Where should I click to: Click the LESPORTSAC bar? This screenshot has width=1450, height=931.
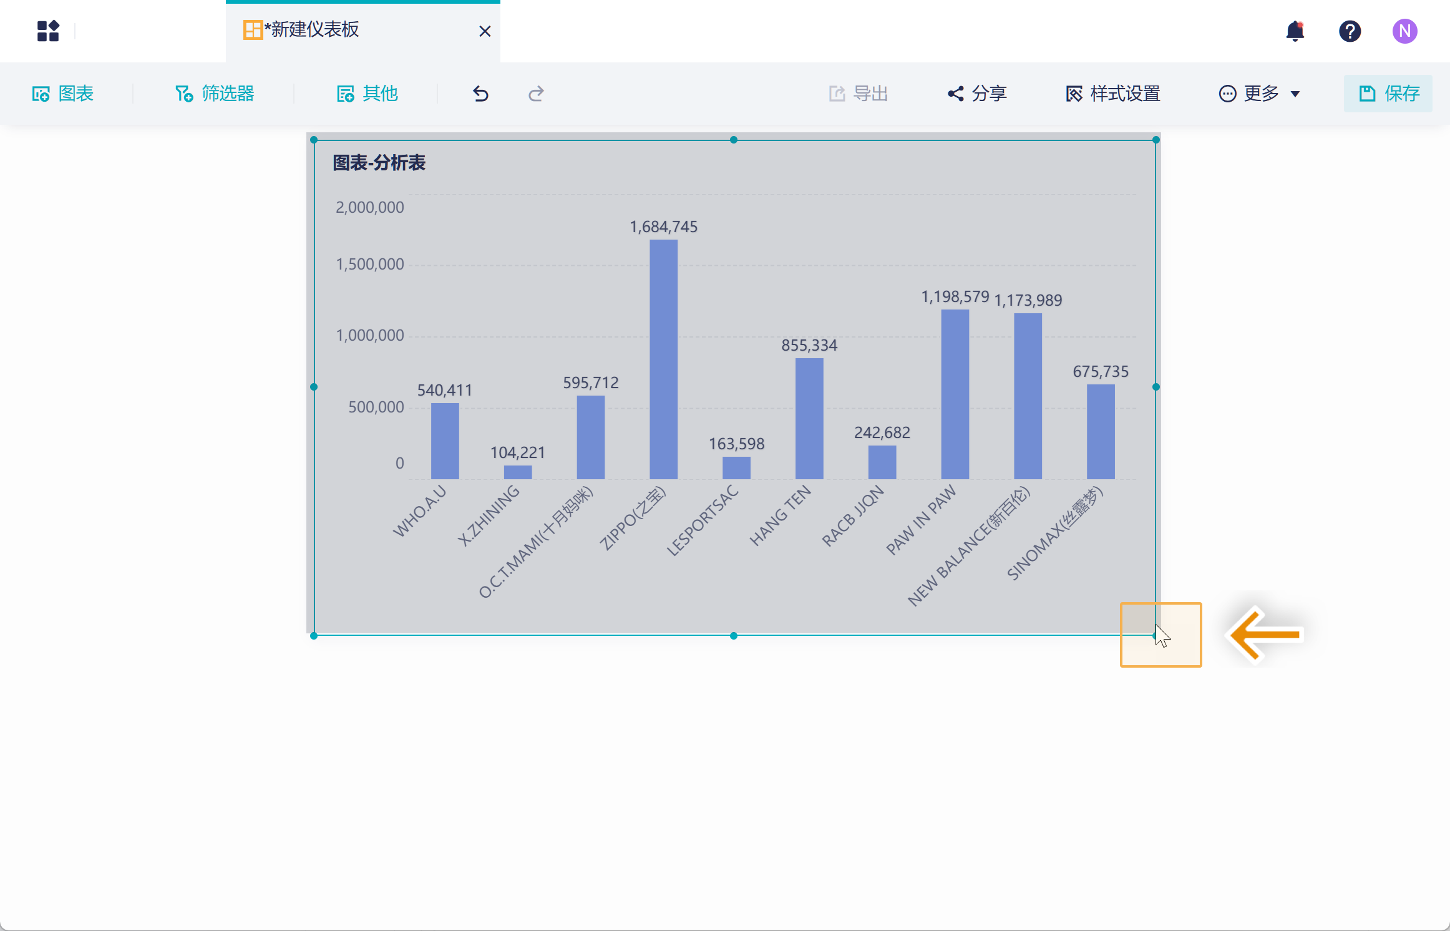[736, 468]
